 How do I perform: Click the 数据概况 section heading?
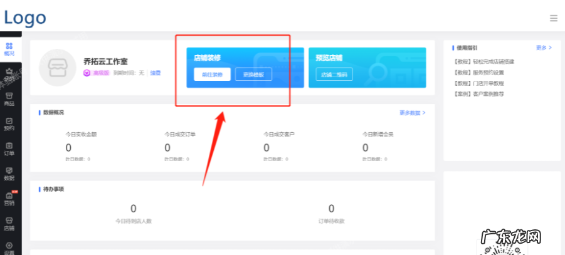(53, 112)
